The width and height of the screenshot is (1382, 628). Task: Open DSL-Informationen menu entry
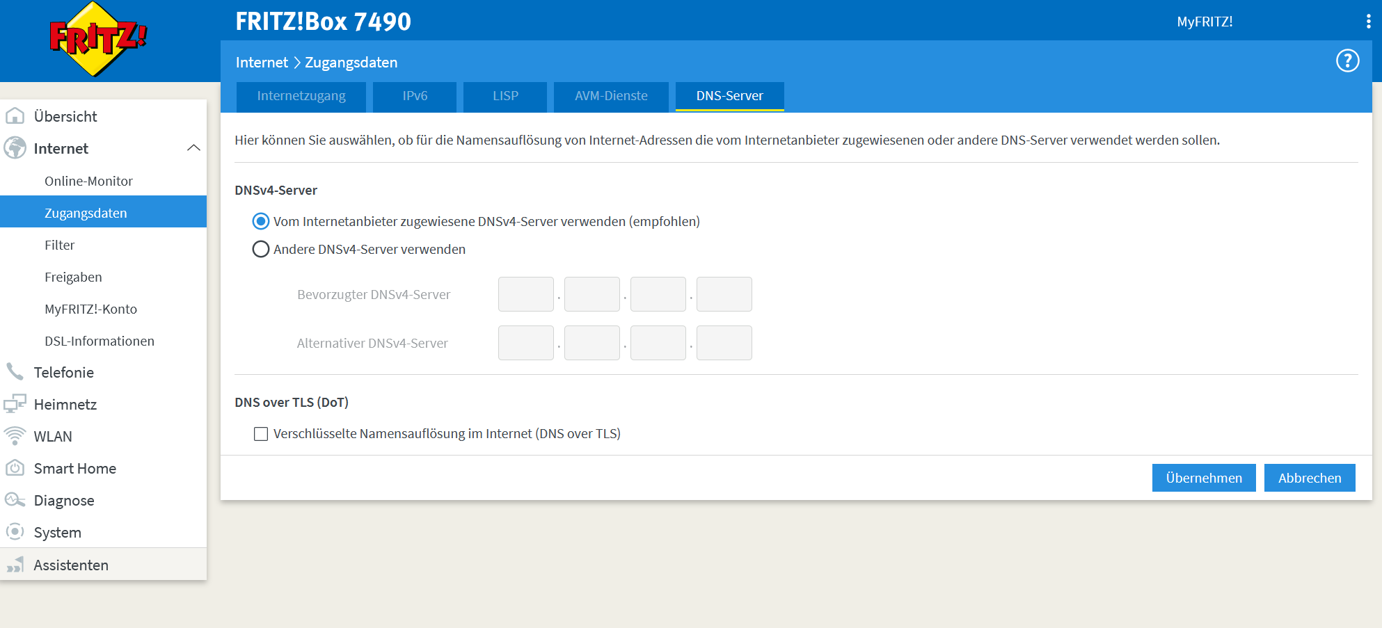pos(103,341)
